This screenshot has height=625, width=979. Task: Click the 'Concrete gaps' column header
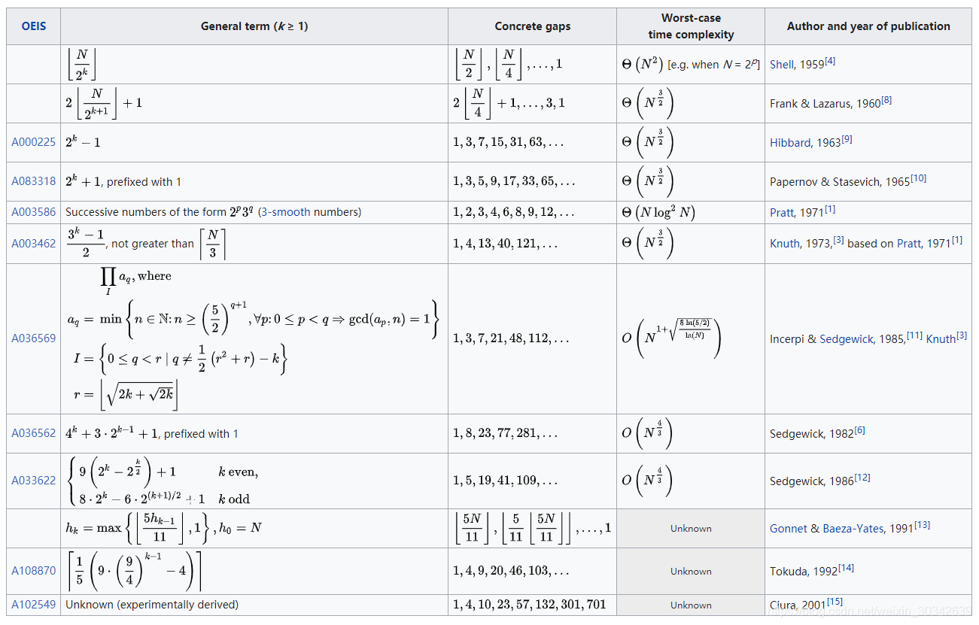click(533, 26)
